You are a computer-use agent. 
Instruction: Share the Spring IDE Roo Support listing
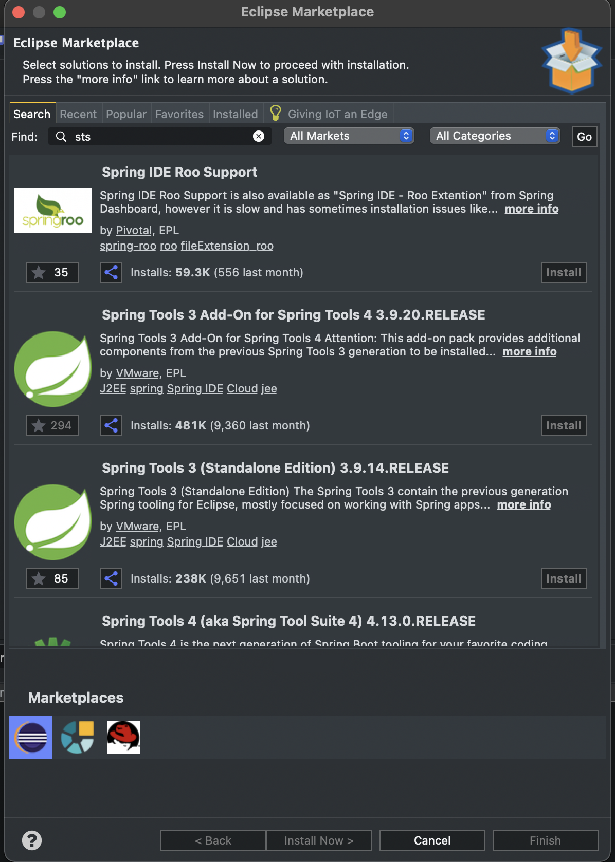point(111,272)
